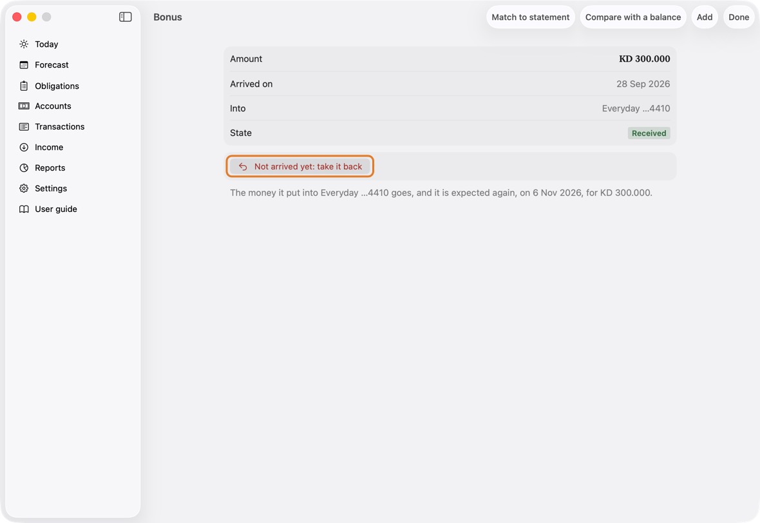Click the download-arrow icon beside Income
Screen dimensions: 760x523
point(24,147)
